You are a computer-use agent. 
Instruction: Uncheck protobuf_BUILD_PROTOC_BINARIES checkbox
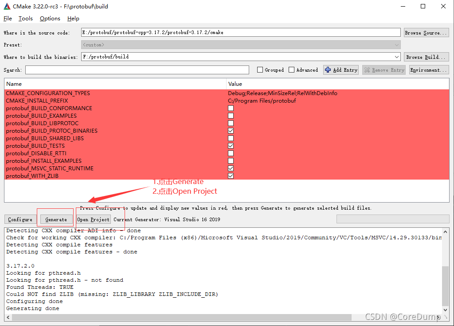231,131
